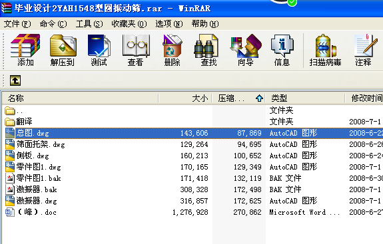Sort by the 修改时间 column header

tap(364, 98)
